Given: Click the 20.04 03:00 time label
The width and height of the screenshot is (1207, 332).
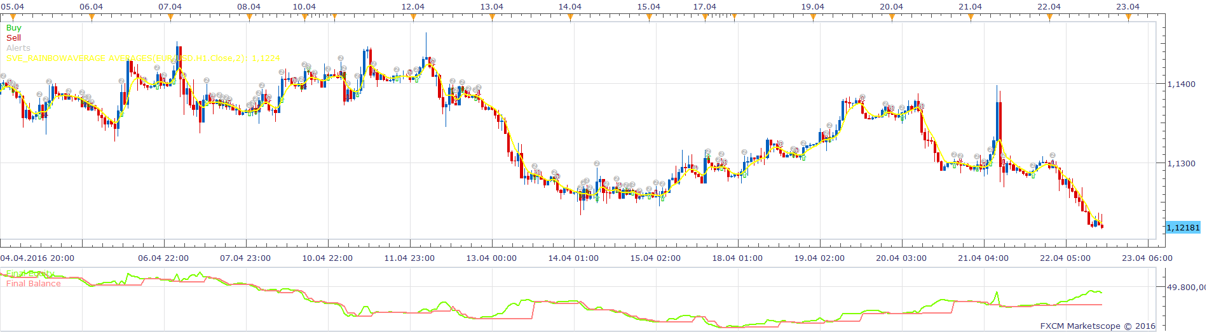Looking at the screenshot, I should tap(901, 258).
